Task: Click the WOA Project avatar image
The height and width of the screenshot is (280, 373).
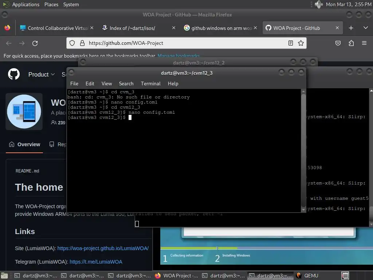Action: coord(24,112)
